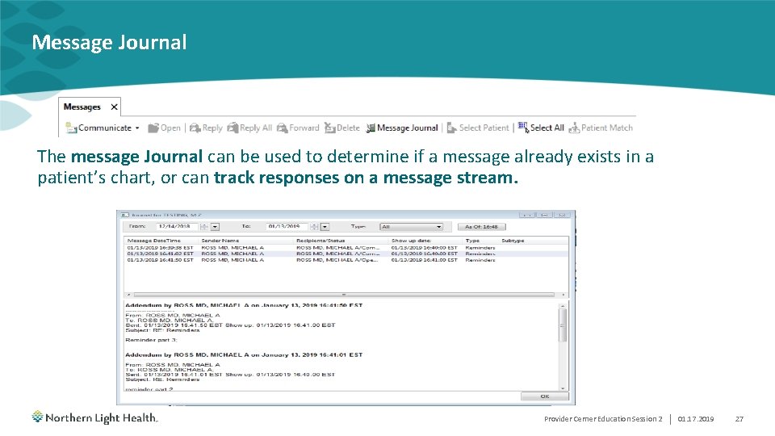Close the Journal dialog window
Image resolution: width=775 pixels, height=436 pixels.
[x=562, y=215]
